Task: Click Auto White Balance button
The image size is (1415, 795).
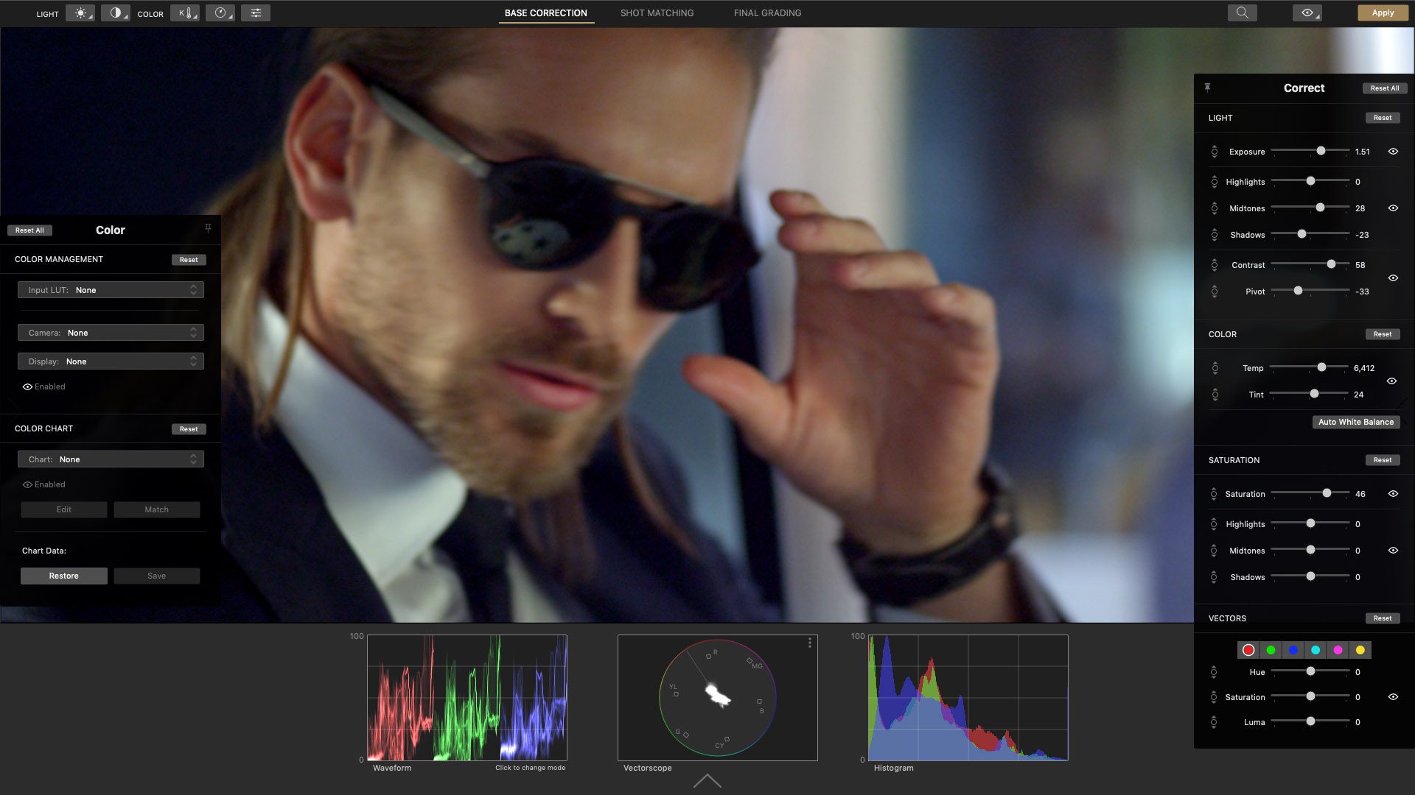Action: click(1356, 421)
